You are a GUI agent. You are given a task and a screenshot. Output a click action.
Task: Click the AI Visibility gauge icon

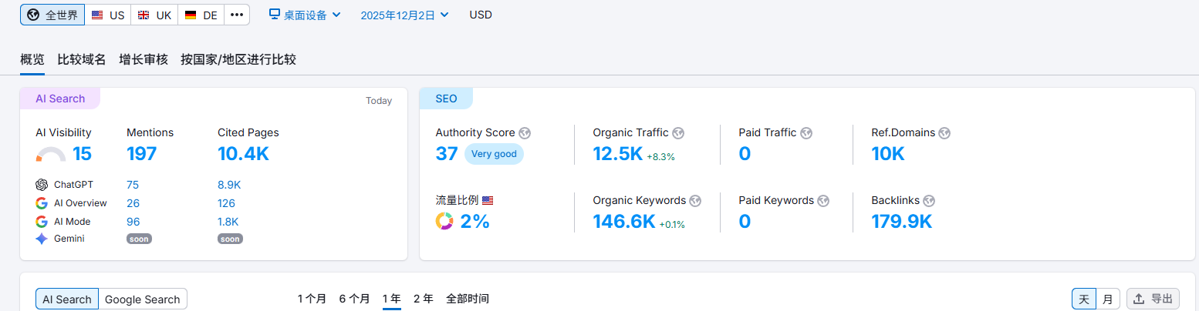coord(51,155)
